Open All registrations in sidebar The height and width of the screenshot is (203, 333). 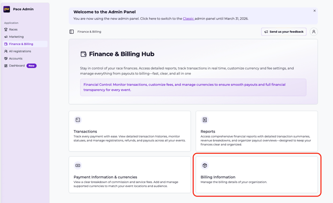(20, 51)
